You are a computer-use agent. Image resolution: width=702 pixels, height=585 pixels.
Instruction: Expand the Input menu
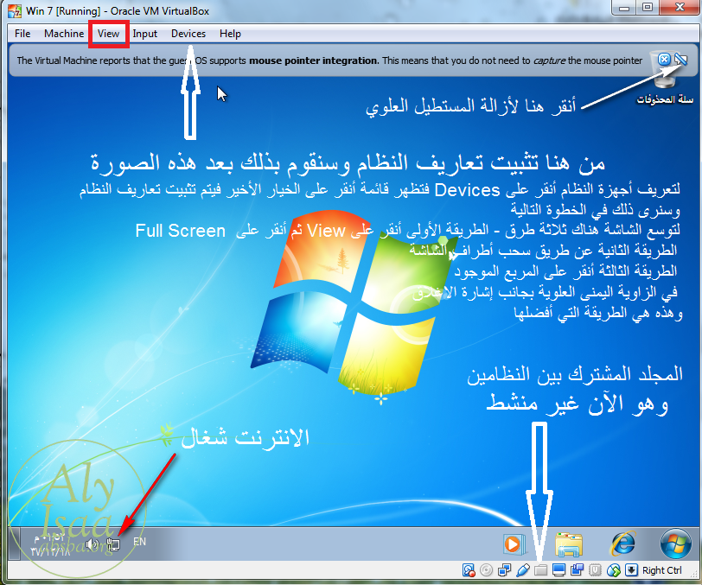click(x=145, y=34)
